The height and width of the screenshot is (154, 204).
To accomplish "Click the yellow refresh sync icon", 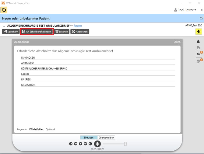I will coord(4,10).
